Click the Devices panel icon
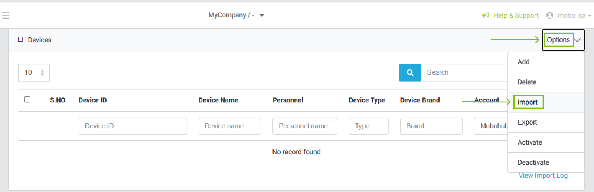 pos(20,40)
